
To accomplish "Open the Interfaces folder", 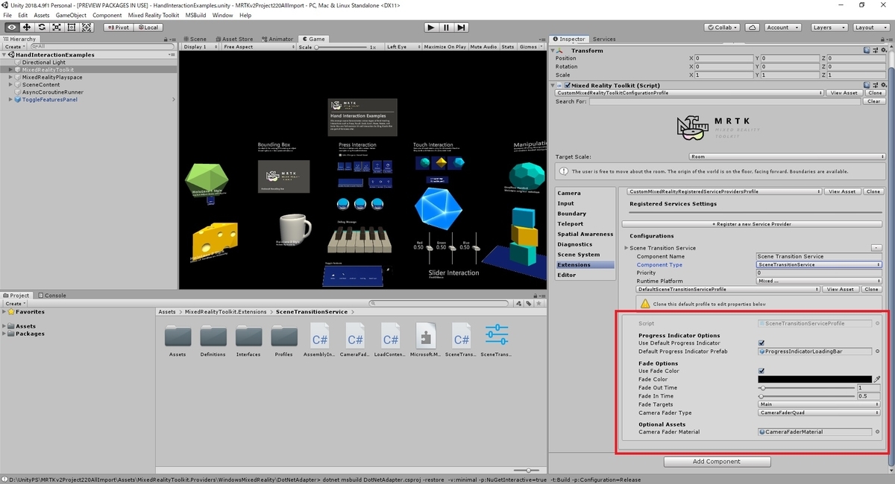I will (248, 336).
